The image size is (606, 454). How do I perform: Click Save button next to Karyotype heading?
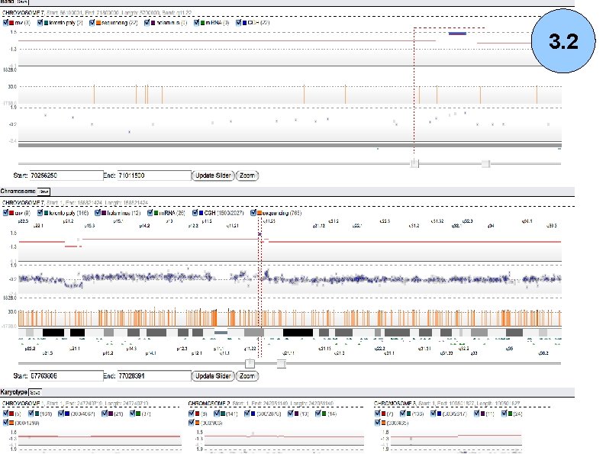click(35, 392)
